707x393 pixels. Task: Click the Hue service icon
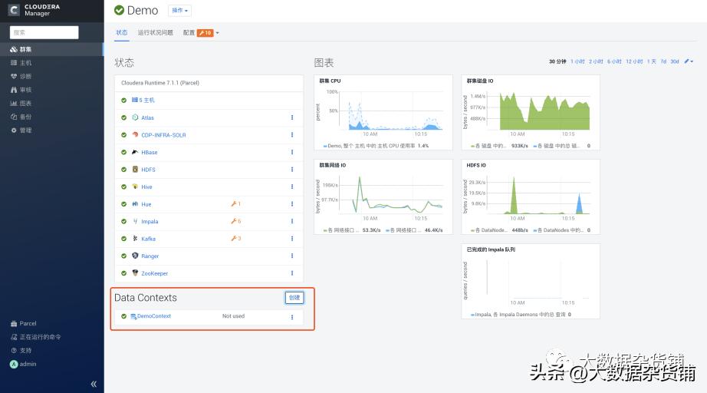point(135,204)
